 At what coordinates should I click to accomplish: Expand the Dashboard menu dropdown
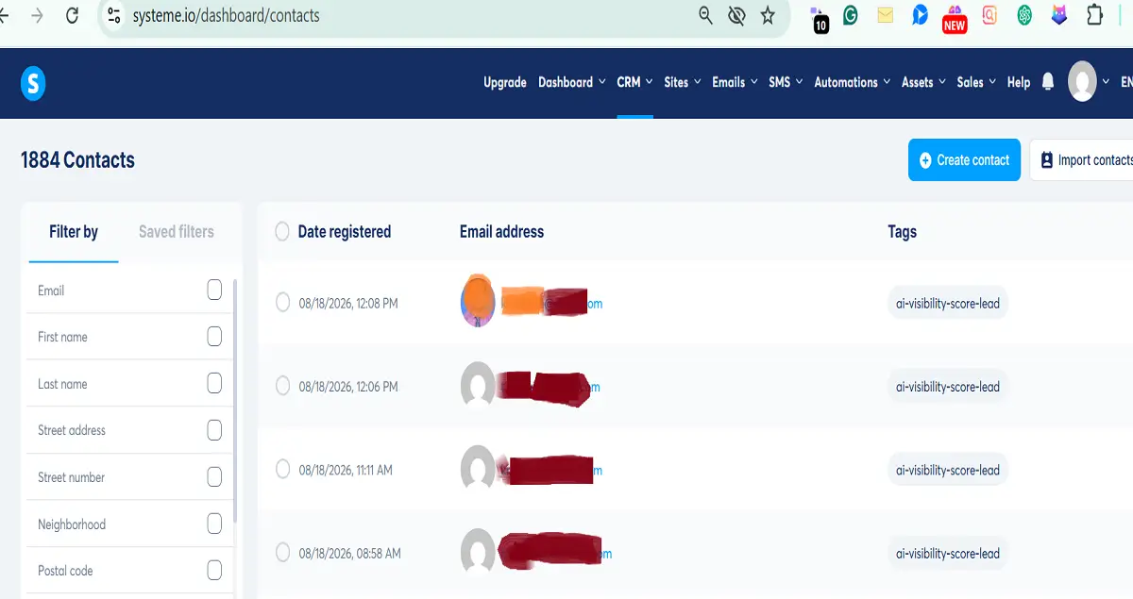tap(572, 82)
